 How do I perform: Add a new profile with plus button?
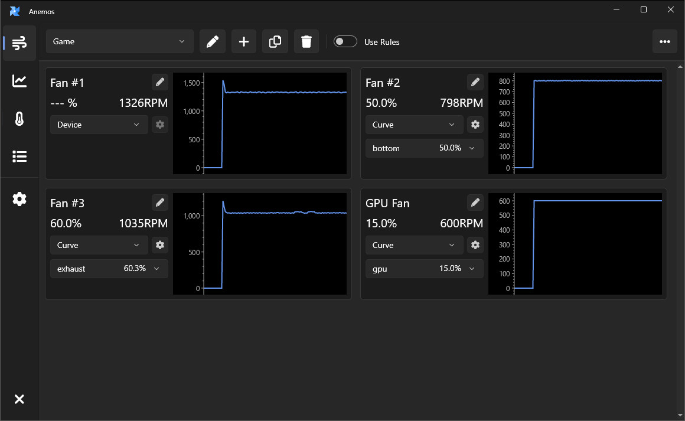click(x=244, y=41)
